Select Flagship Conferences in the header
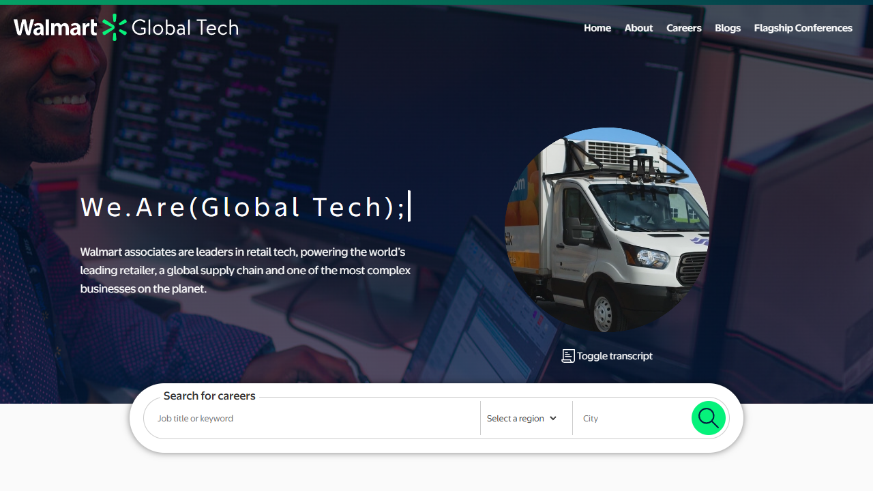The height and width of the screenshot is (491, 873). 803,28
